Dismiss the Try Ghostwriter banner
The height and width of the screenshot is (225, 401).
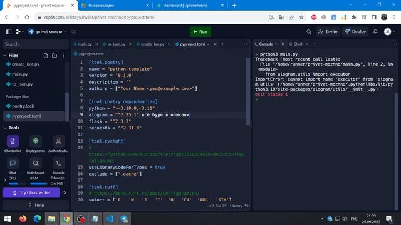tap(65, 192)
